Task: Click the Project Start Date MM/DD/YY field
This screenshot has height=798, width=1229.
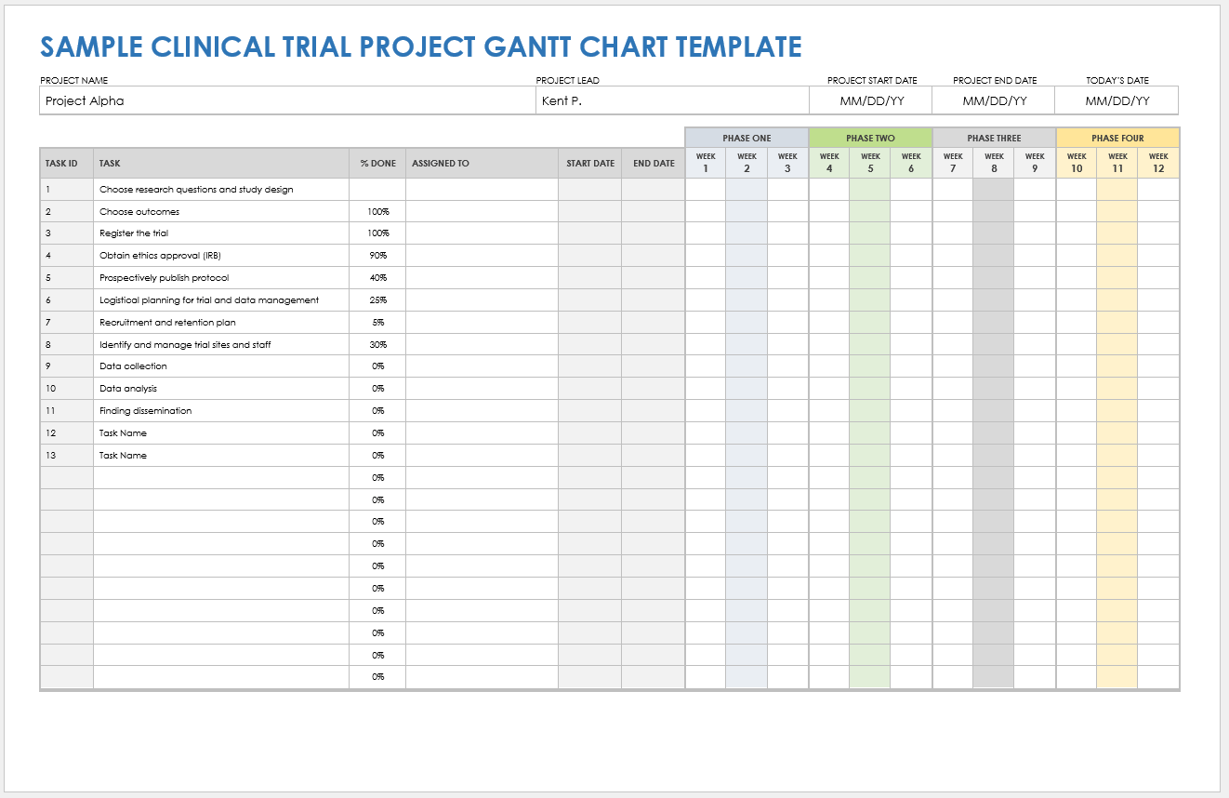Action: coord(874,100)
